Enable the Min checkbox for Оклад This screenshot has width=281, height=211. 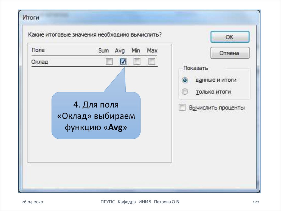(x=137, y=62)
